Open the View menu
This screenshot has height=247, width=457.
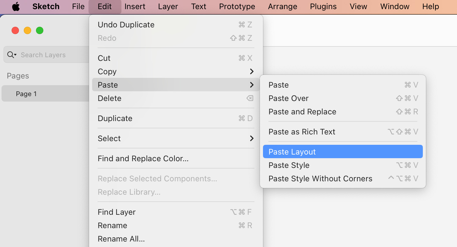pos(358,6)
